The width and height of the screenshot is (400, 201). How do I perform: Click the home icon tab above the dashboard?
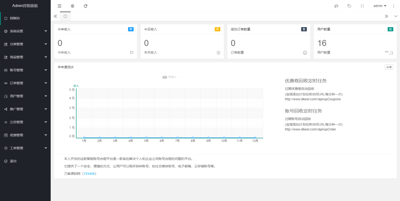[x=65, y=16]
